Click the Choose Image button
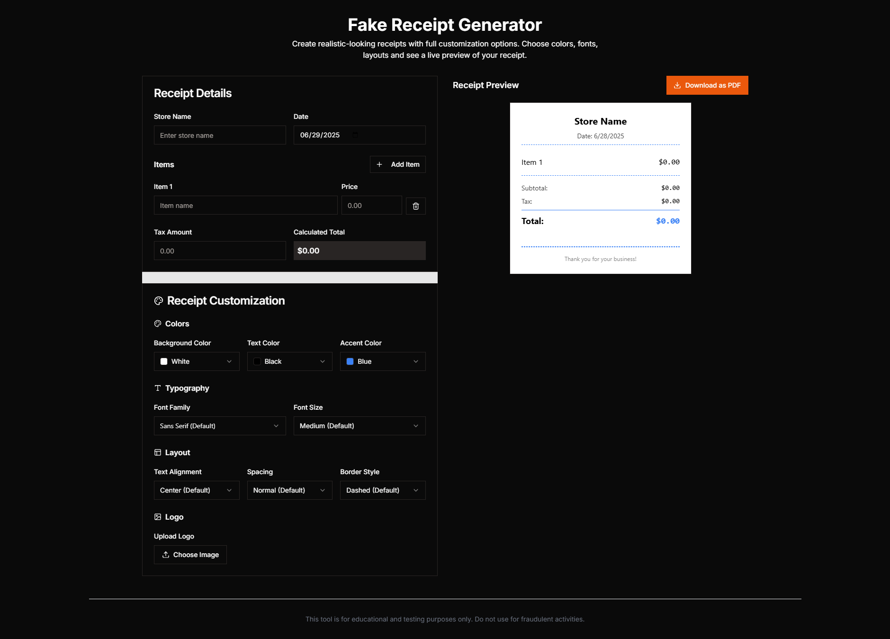 (x=190, y=555)
